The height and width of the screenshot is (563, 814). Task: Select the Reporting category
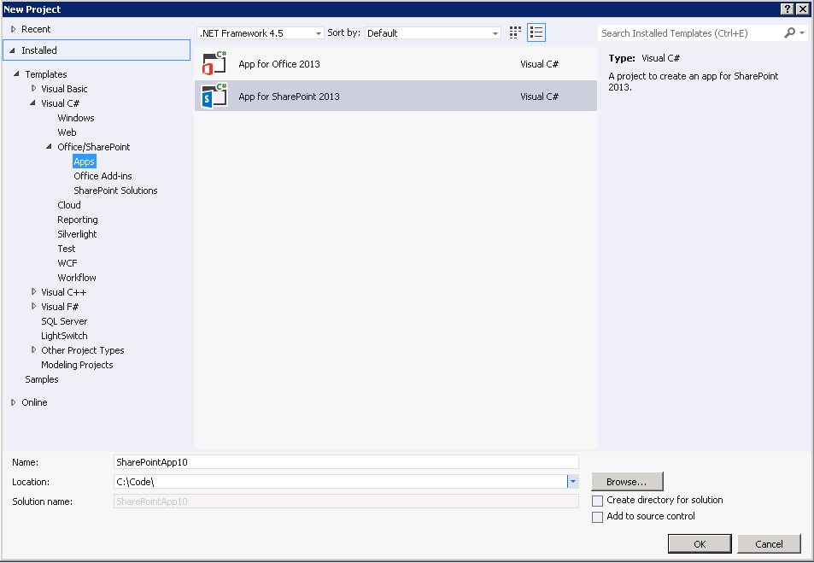coord(78,220)
